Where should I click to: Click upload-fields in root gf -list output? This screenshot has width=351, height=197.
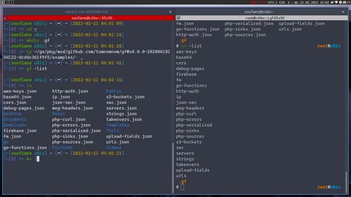click(x=193, y=170)
